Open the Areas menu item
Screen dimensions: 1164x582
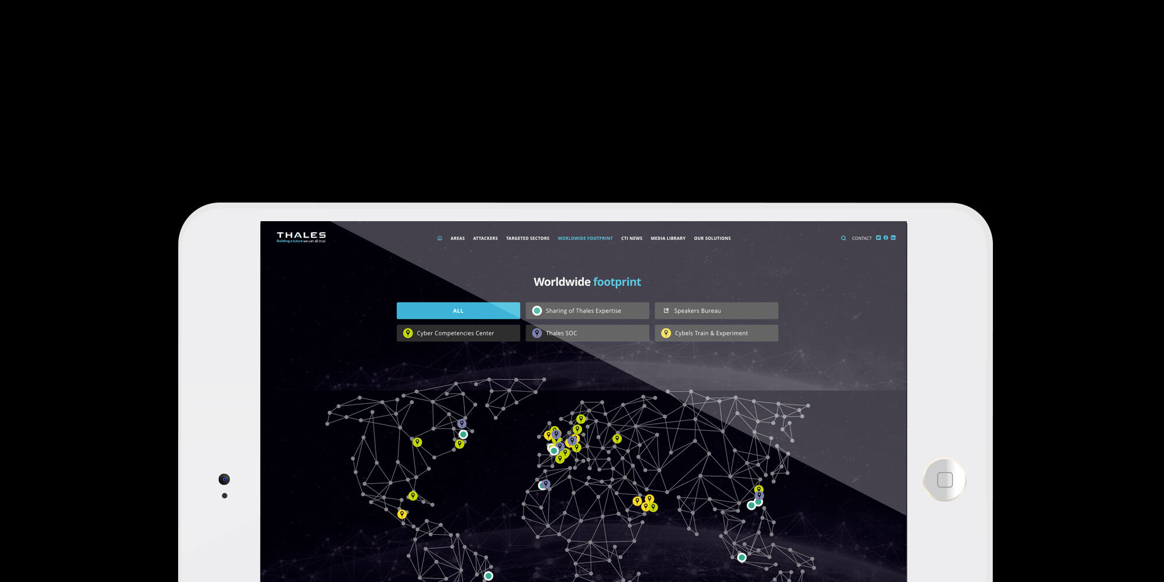pos(457,239)
